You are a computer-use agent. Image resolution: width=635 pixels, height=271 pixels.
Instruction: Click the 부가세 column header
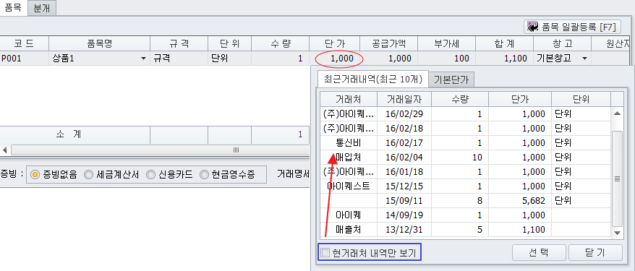point(446,43)
